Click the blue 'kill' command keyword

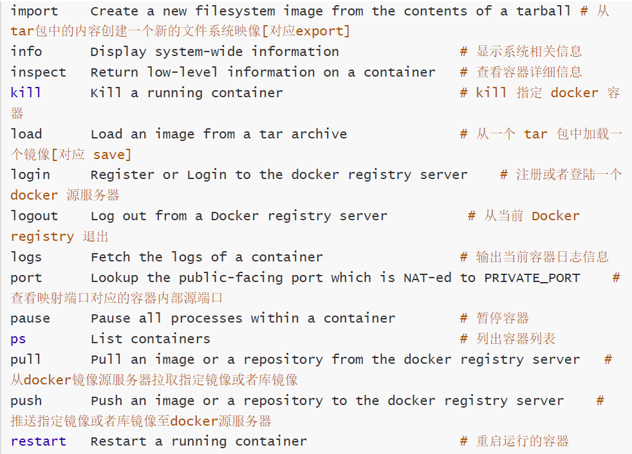click(x=26, y=93)
